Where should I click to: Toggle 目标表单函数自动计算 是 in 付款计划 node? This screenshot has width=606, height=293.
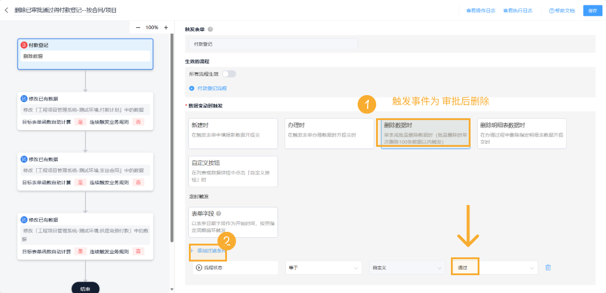80,122
